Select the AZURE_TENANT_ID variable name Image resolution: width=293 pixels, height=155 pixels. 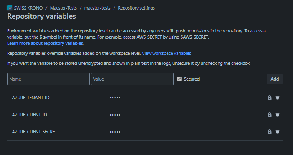pyautogui.click(x=30, y=98)
